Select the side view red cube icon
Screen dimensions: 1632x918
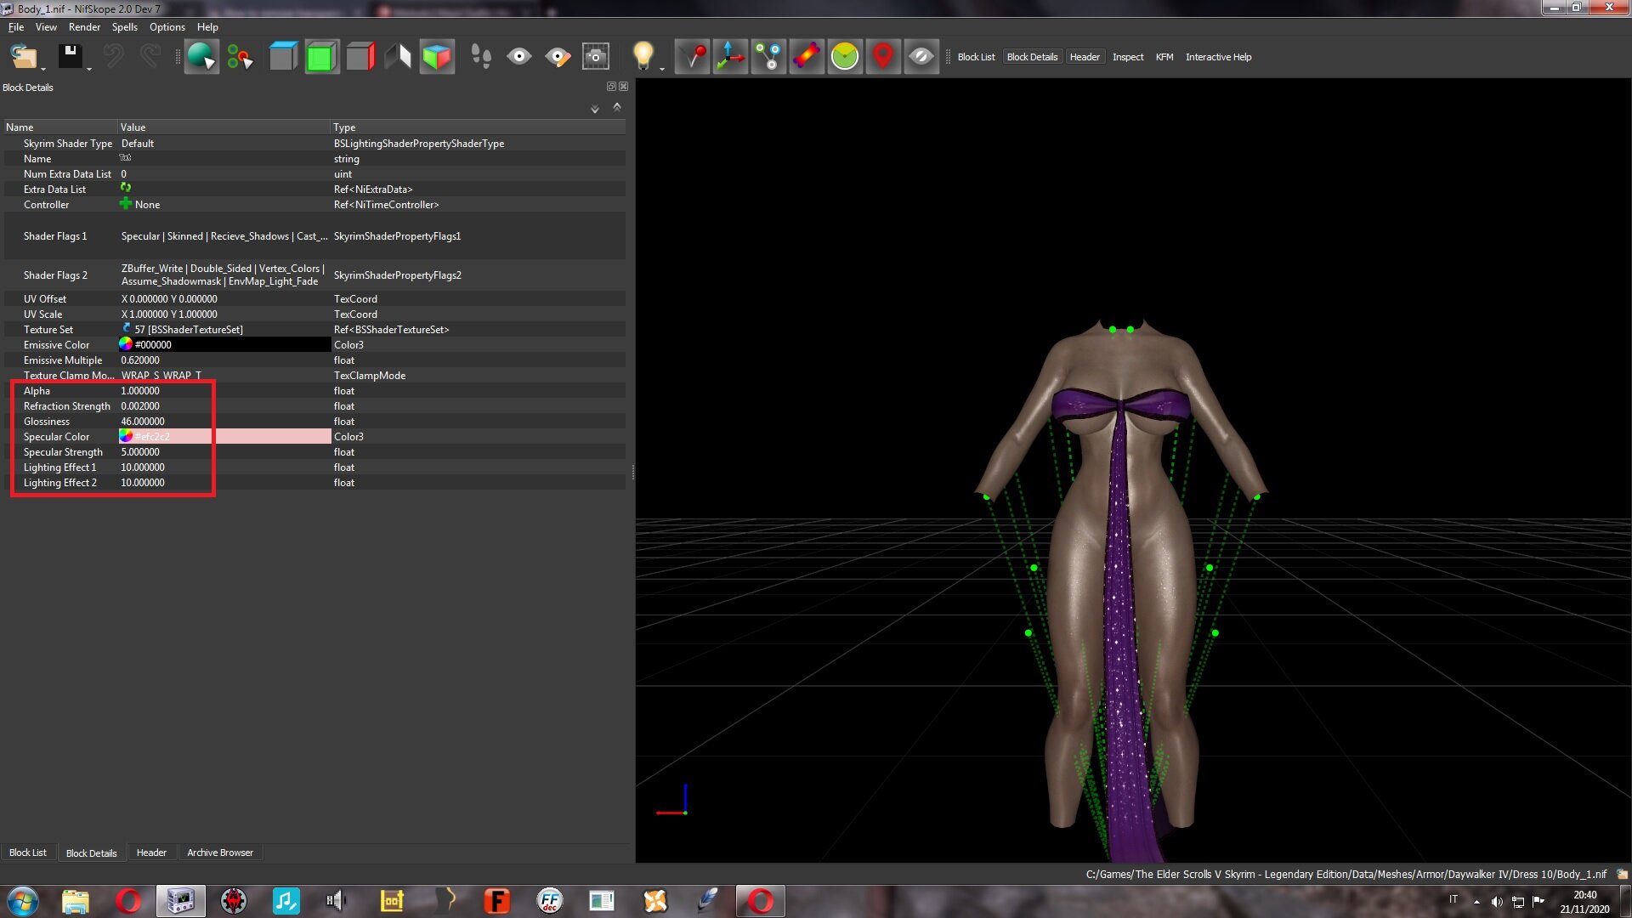[360, 57]
